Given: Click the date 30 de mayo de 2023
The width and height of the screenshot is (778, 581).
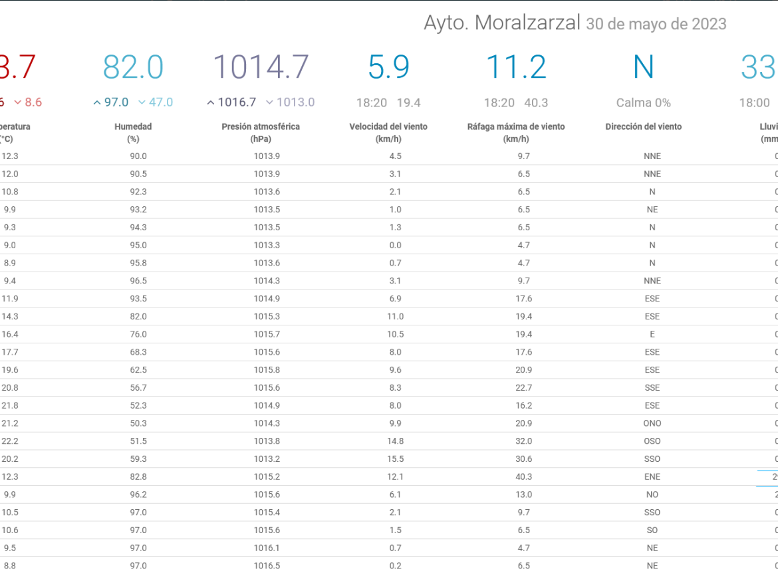Looking at the screenshot, I should tap(656, 24).
